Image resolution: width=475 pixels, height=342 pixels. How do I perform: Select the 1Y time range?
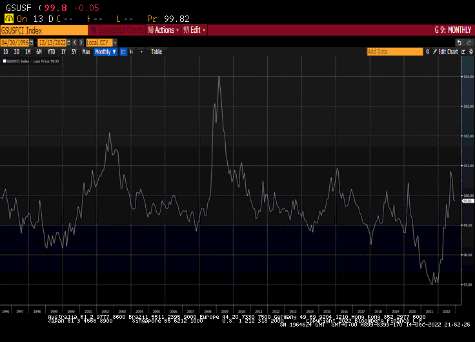(x=63, y=52)
